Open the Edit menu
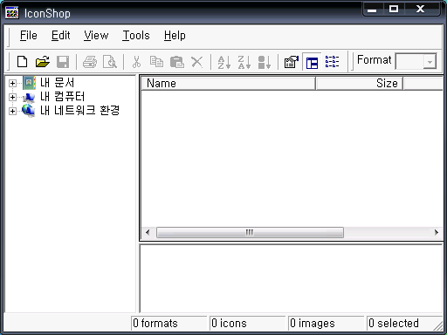This screenshot has width=447, height=335. 60,36
